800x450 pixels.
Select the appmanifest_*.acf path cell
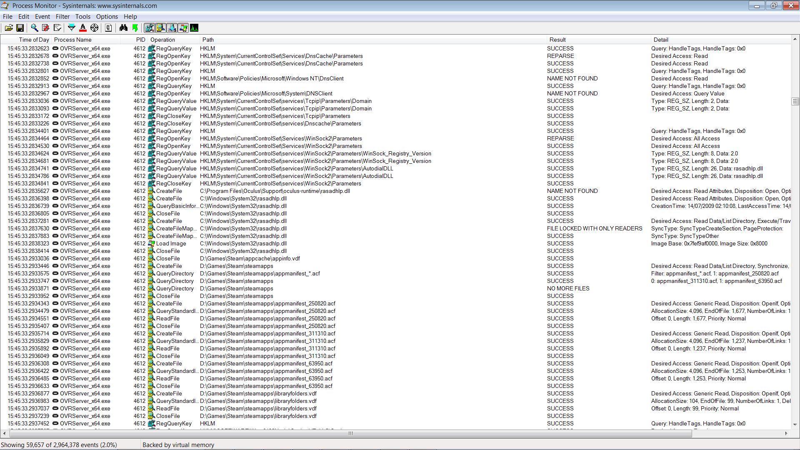[x=260, y=274]
